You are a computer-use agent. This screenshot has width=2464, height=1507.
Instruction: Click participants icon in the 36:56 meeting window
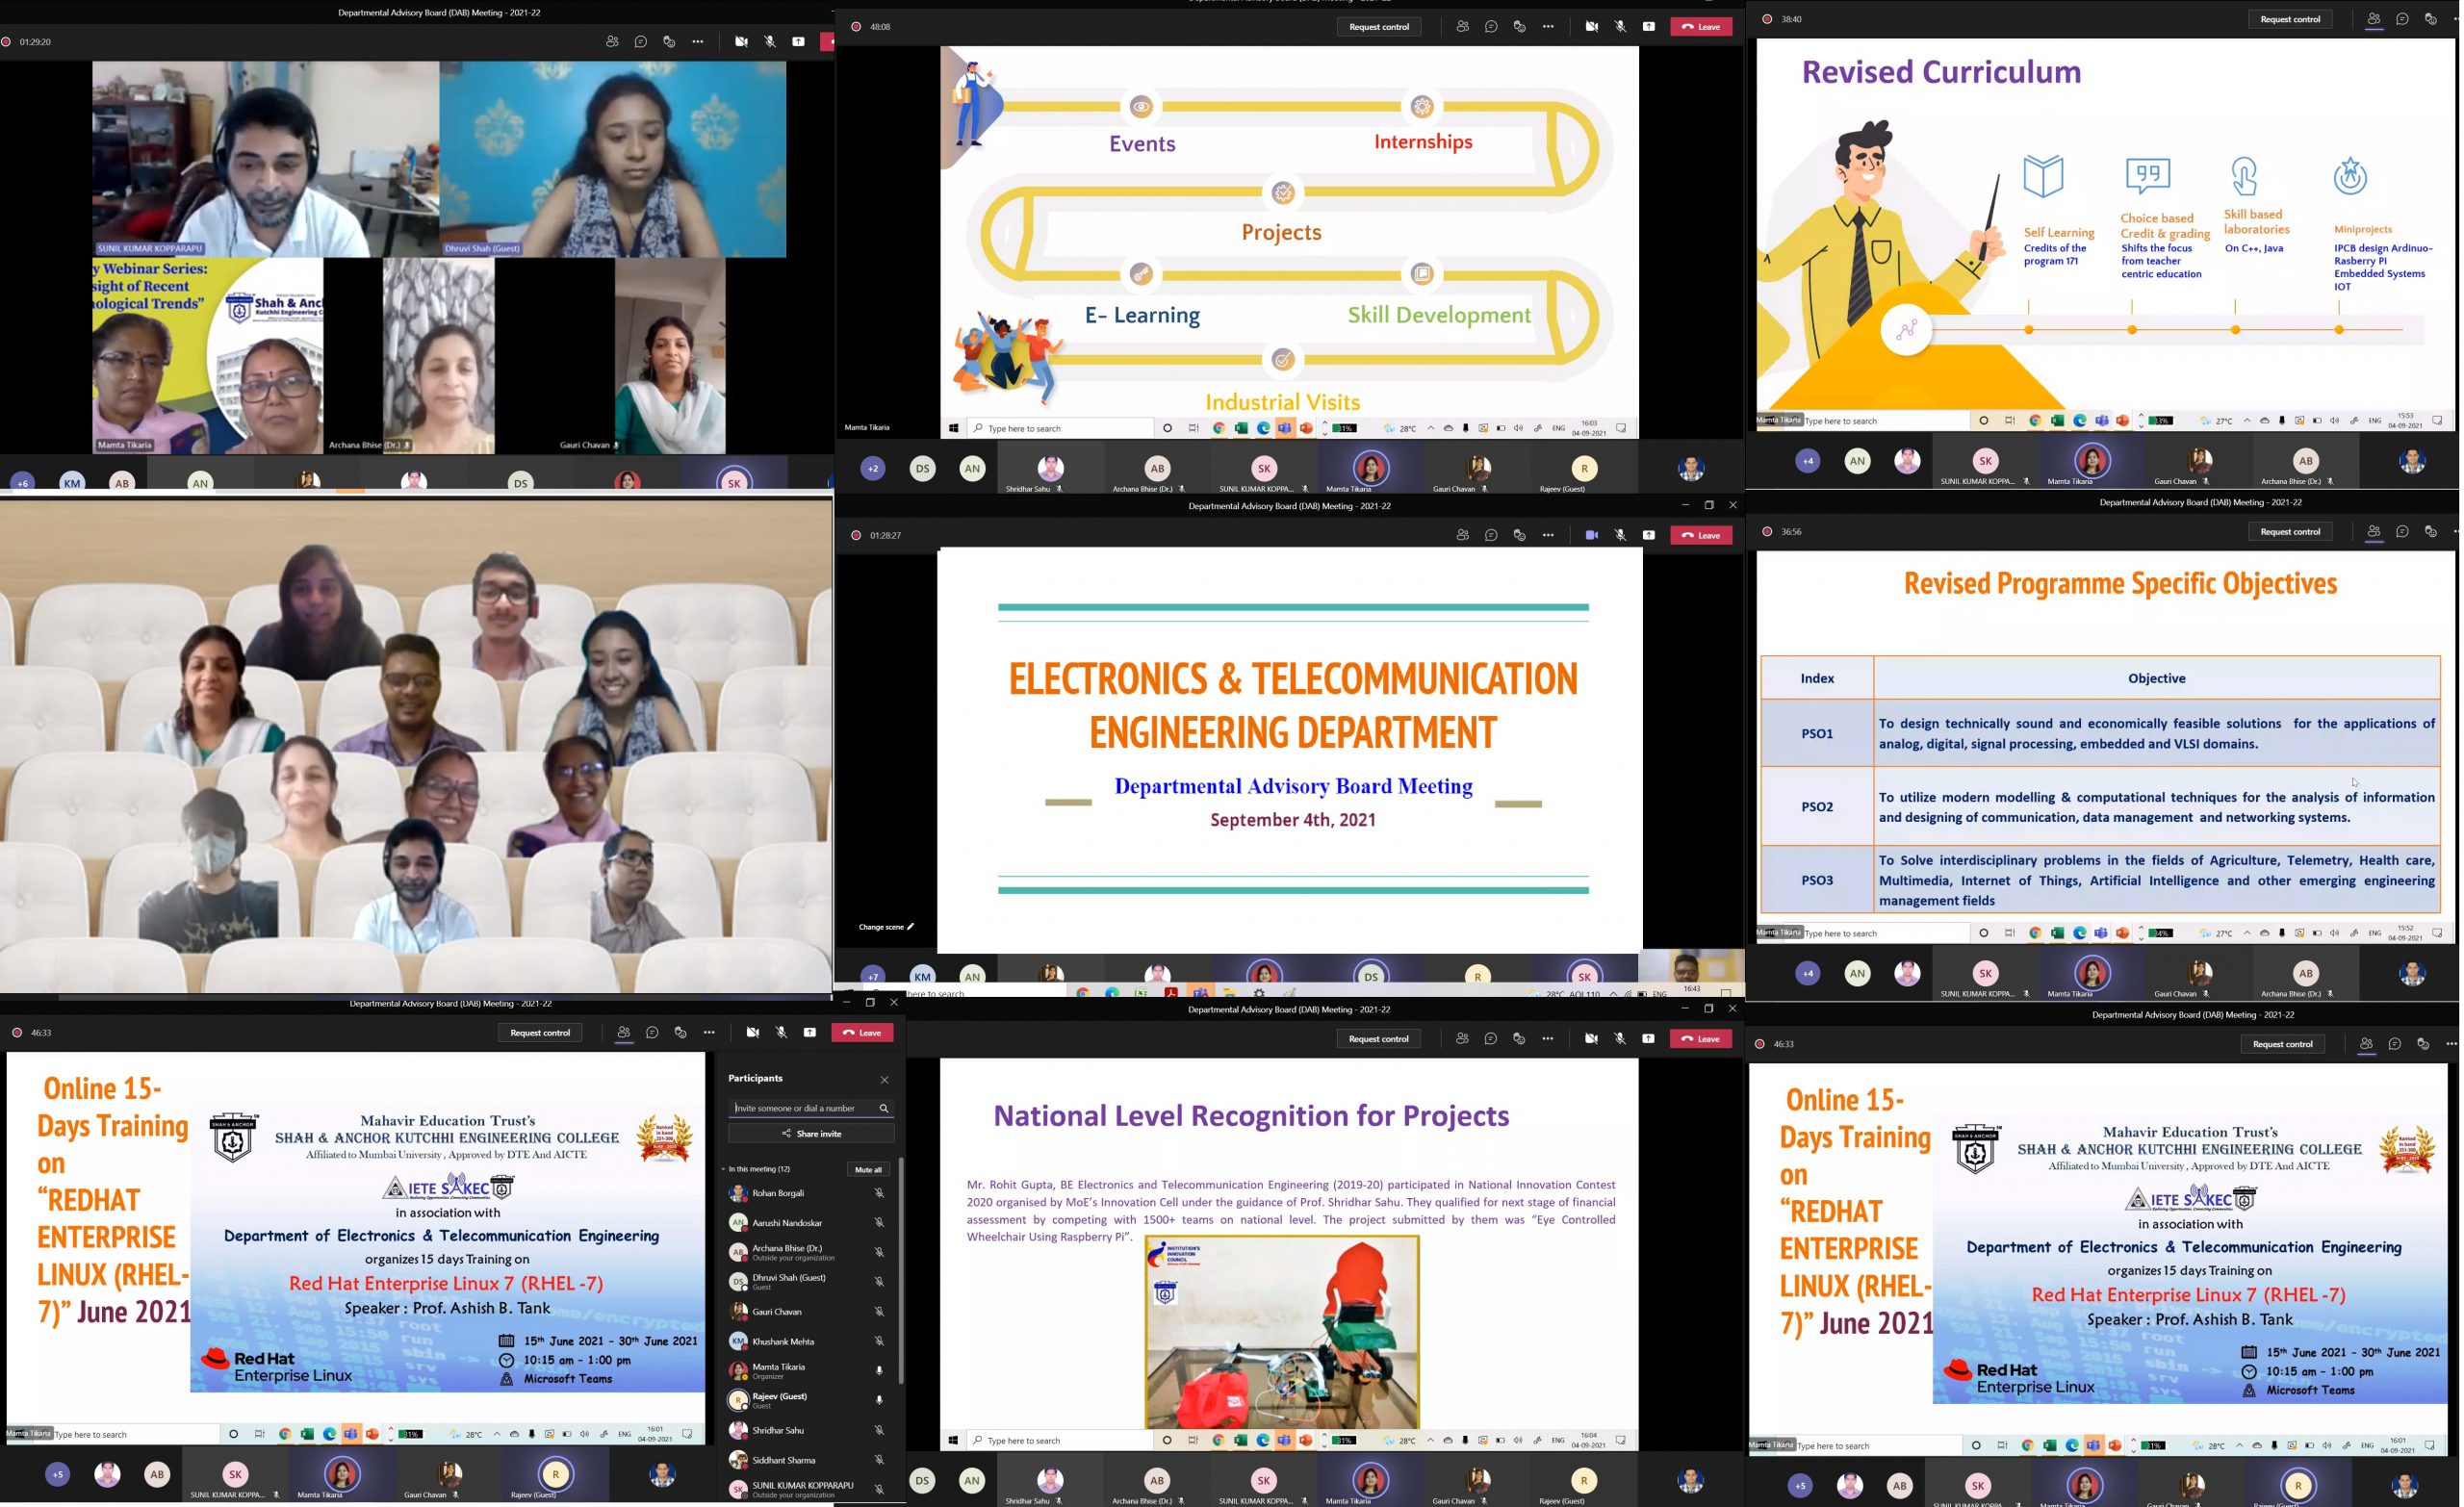pyautogui.click(x=2373, y=532)
